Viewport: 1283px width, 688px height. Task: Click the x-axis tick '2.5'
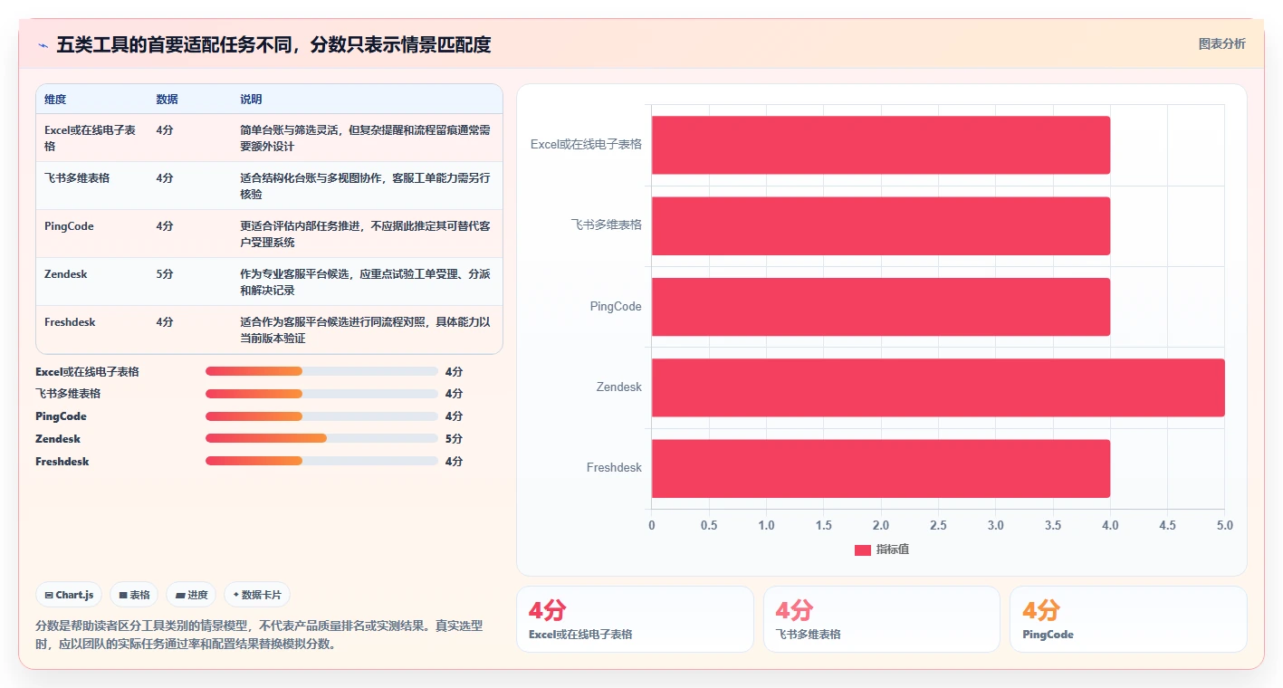point(938,525)
